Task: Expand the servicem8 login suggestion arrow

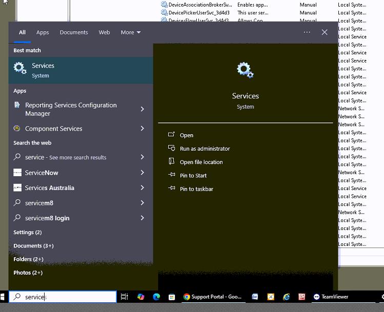Action: pyautogui.click(x=143, y=218)
